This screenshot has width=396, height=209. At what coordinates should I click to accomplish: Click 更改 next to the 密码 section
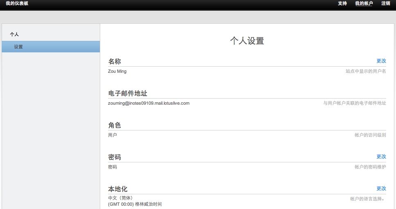[x=381, y=156]
